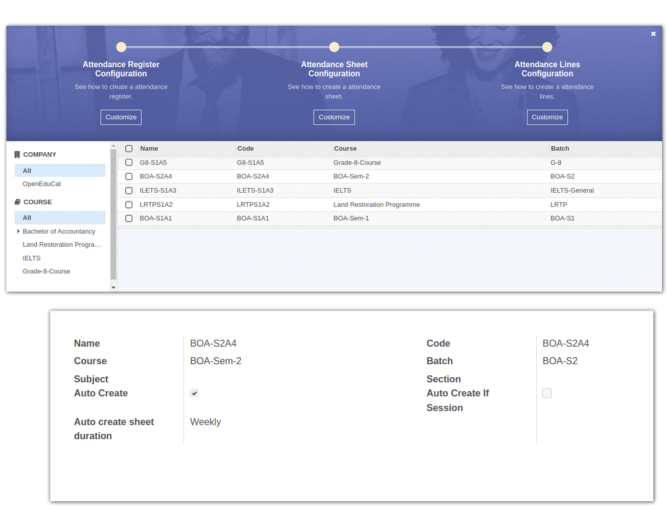Click Customize under Attendance Sheet Configuration
The width and height of the screenshot is (668, 527).
coord(334,117)
